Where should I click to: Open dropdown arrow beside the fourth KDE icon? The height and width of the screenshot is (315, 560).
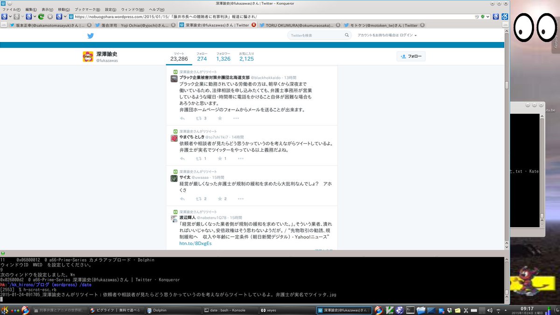pos(64,16)
